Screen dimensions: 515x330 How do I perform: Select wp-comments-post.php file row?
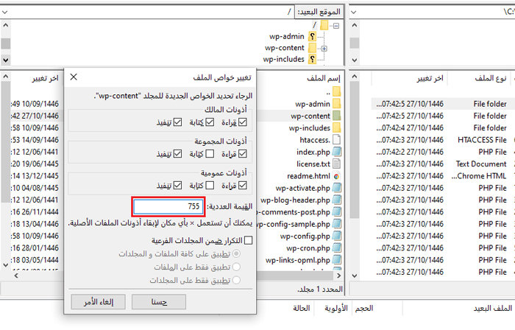tap(300, 212)
